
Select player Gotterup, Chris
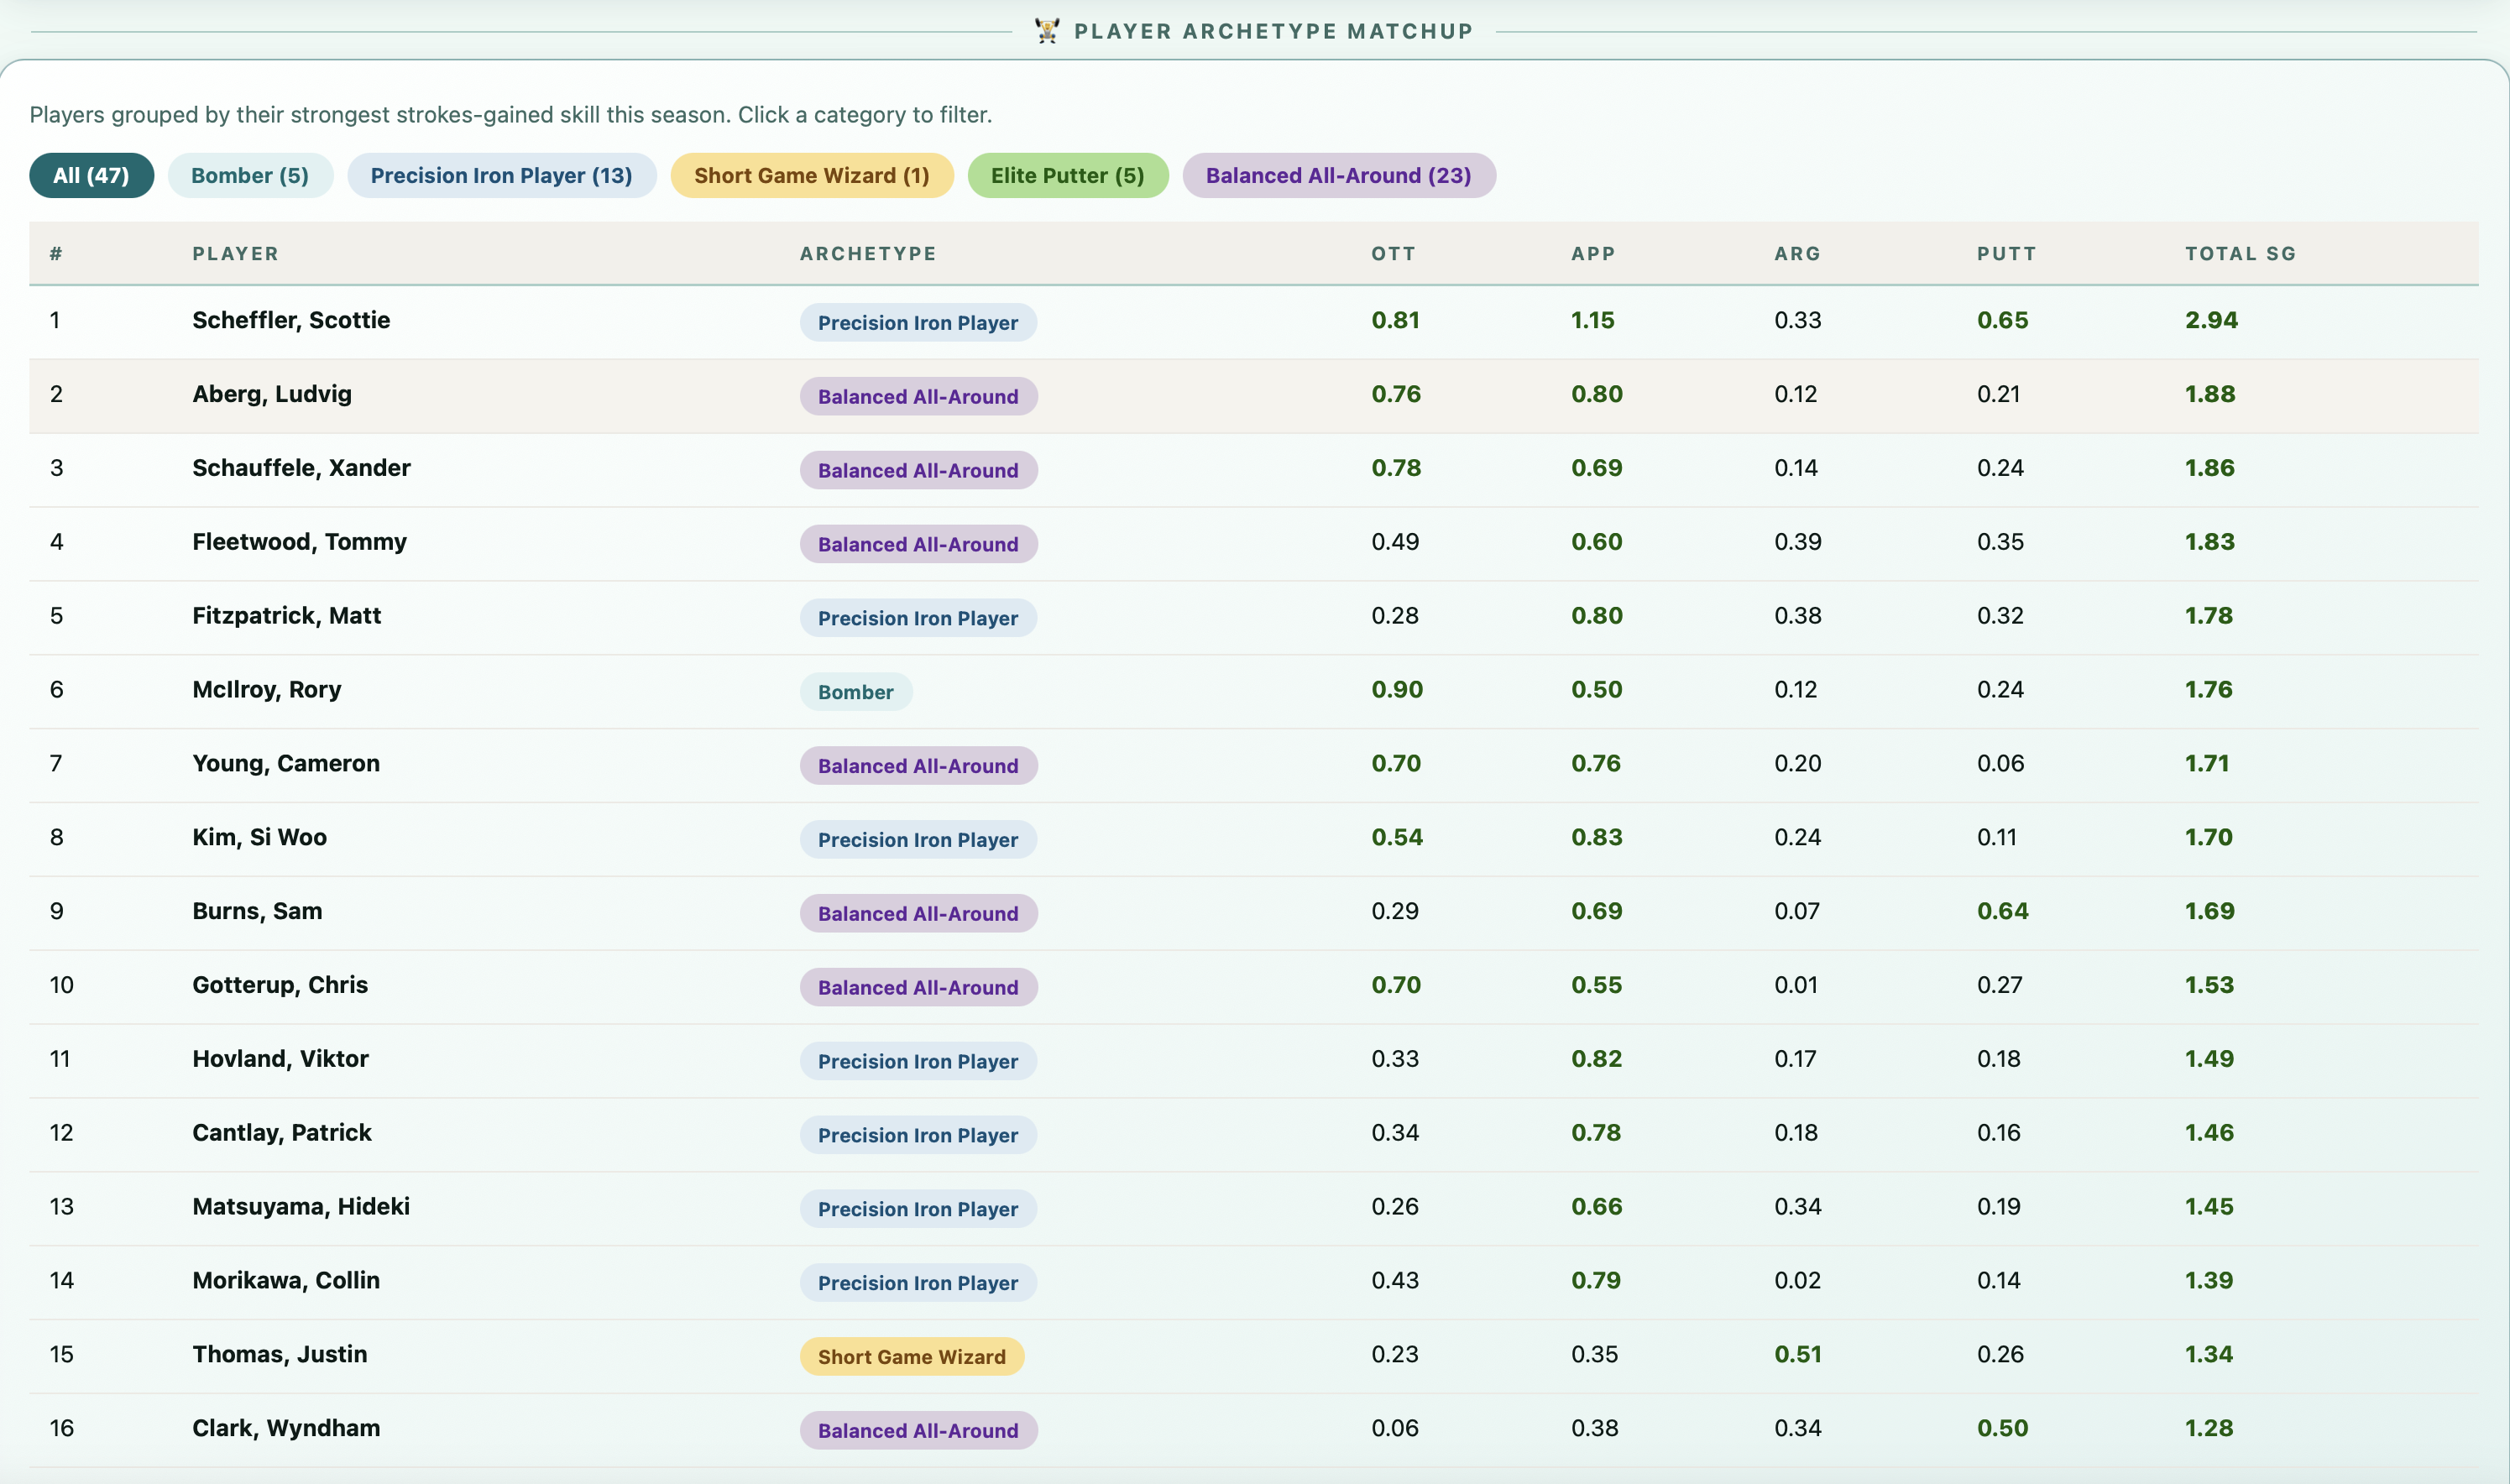pos(280,985)
